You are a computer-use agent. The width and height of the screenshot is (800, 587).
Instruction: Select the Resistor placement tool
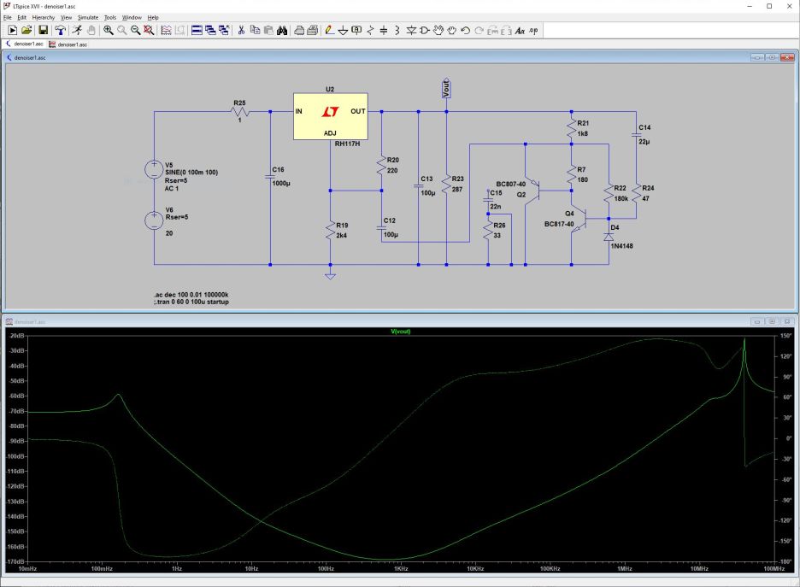click(370, 31)
